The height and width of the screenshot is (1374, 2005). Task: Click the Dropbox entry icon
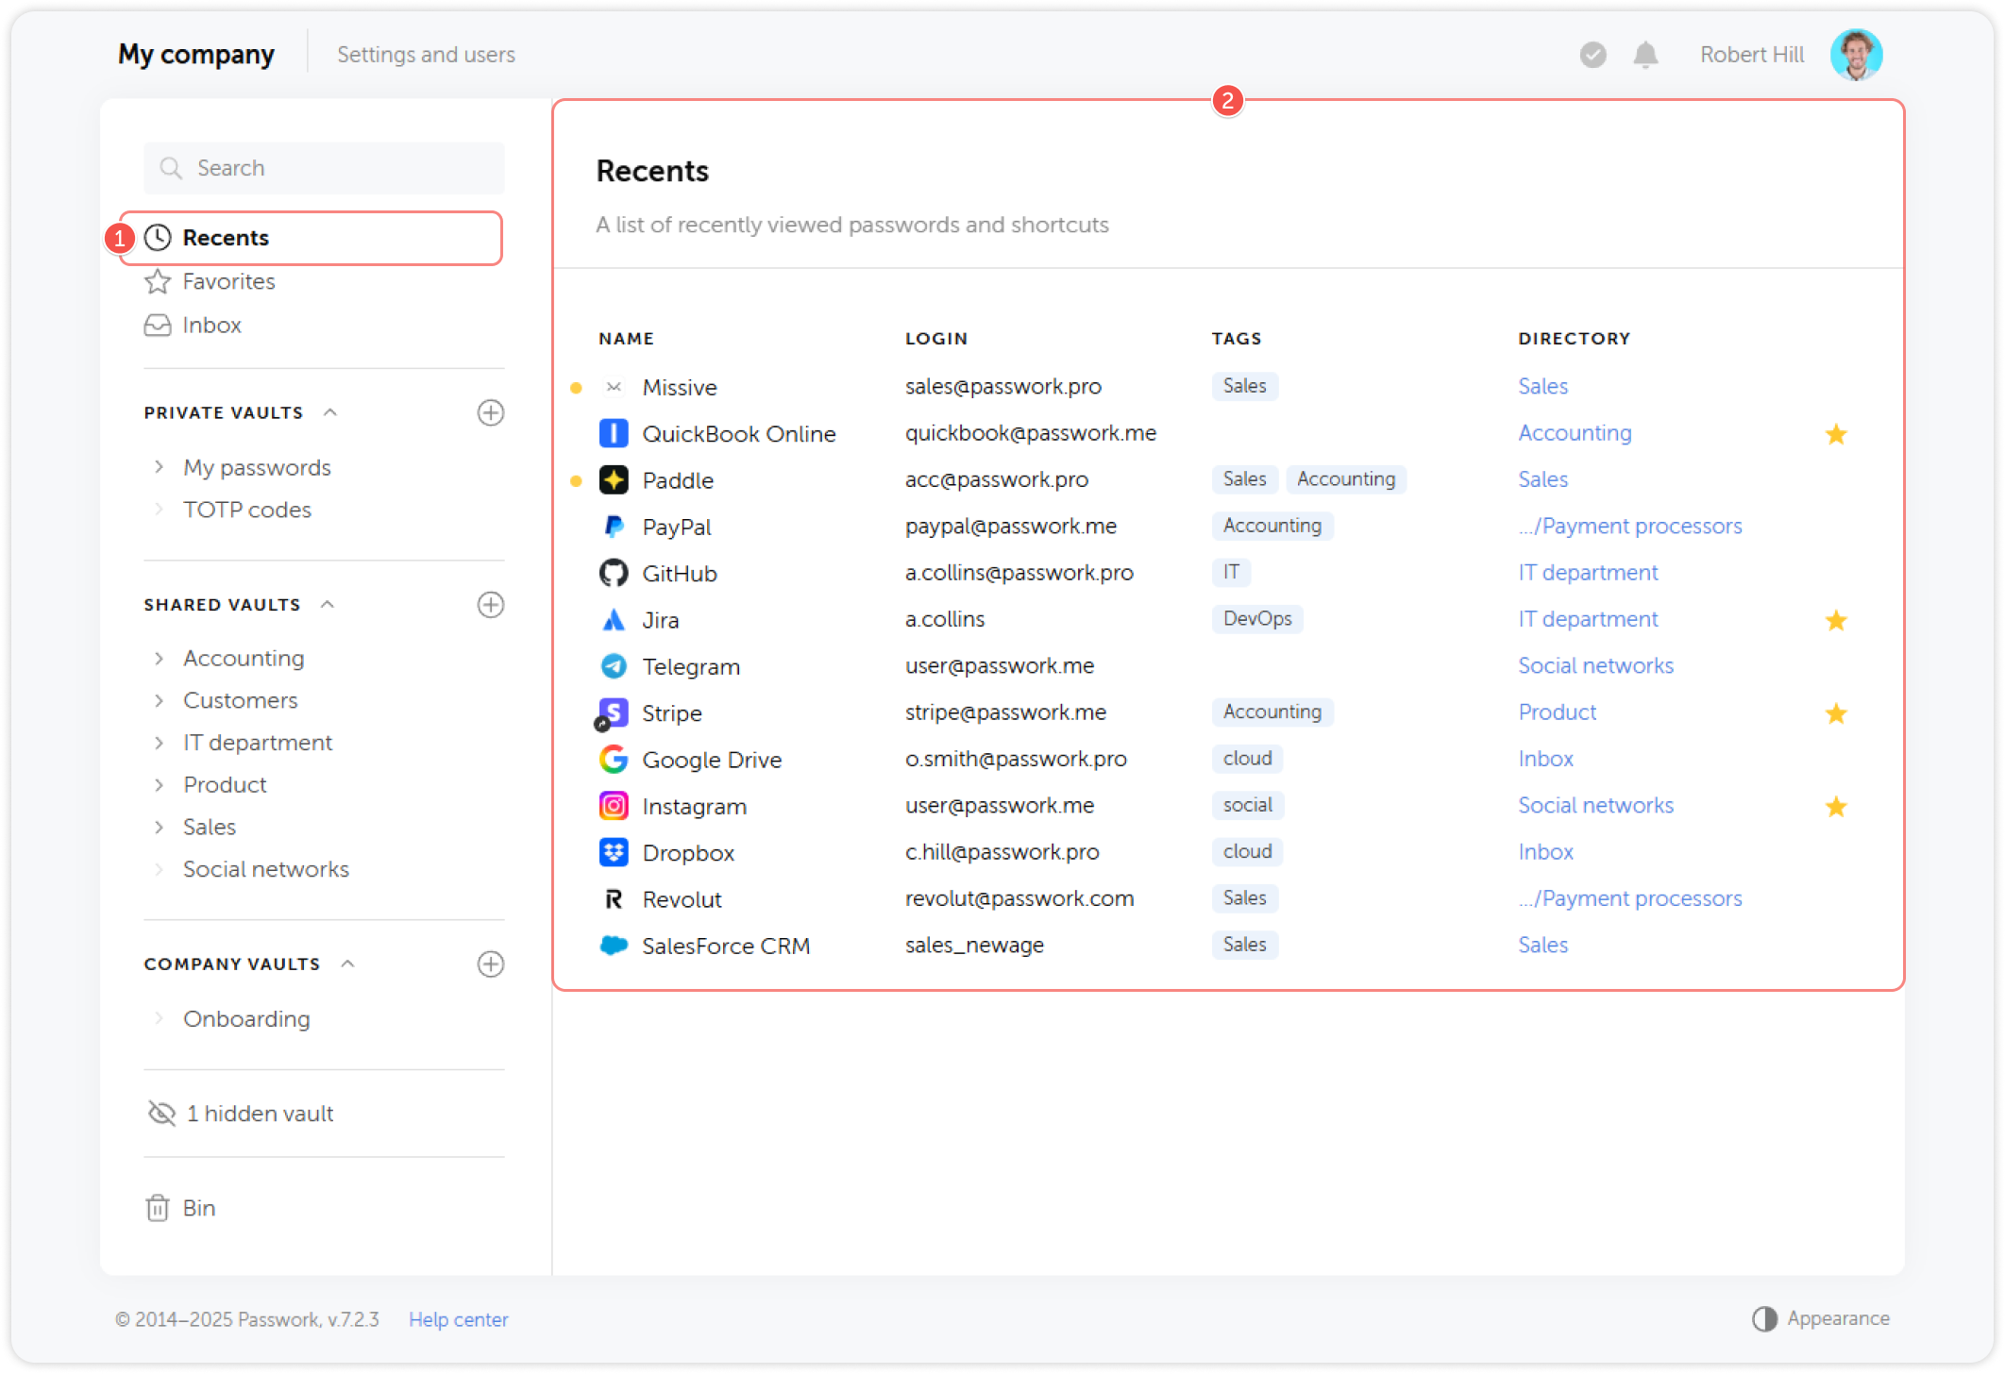pyautogui.click(x=614, y=852)
